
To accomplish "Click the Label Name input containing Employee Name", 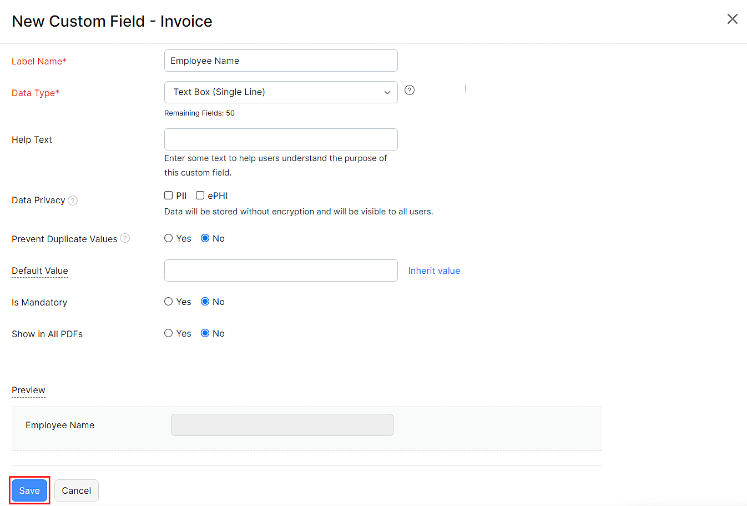I will click(281, 60).
